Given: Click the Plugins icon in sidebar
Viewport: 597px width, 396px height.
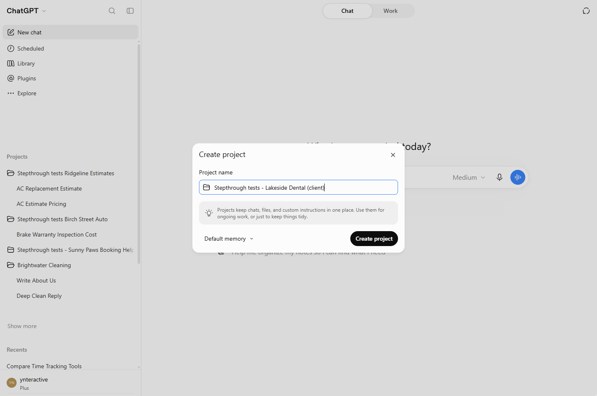Looking at the screenshot, I should click(11, 78).
